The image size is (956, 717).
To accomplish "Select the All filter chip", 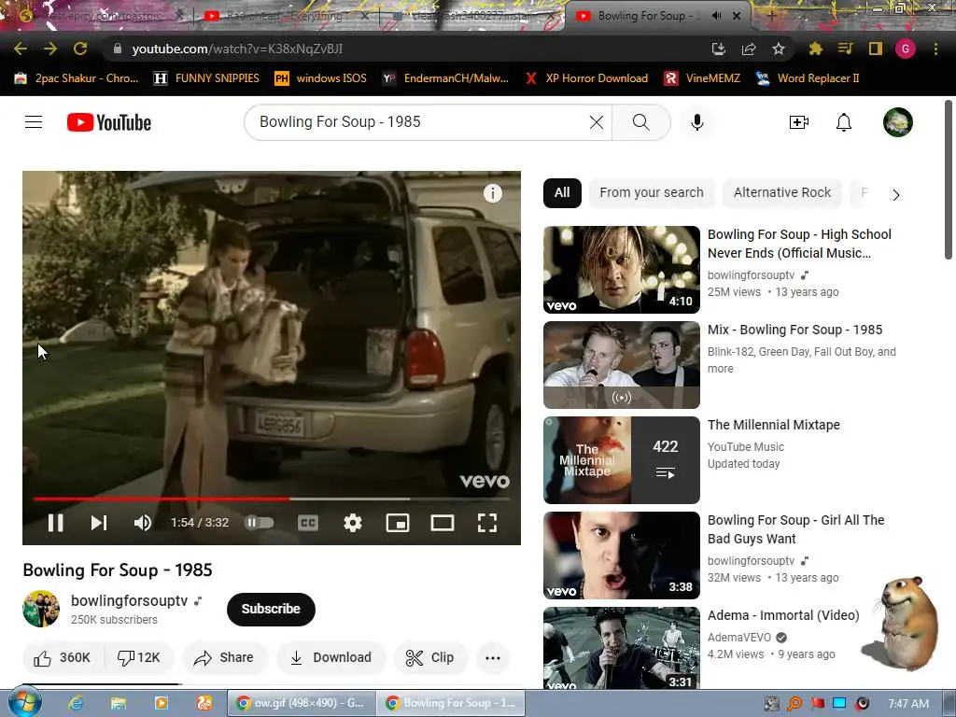I will (x=562, y=192).
